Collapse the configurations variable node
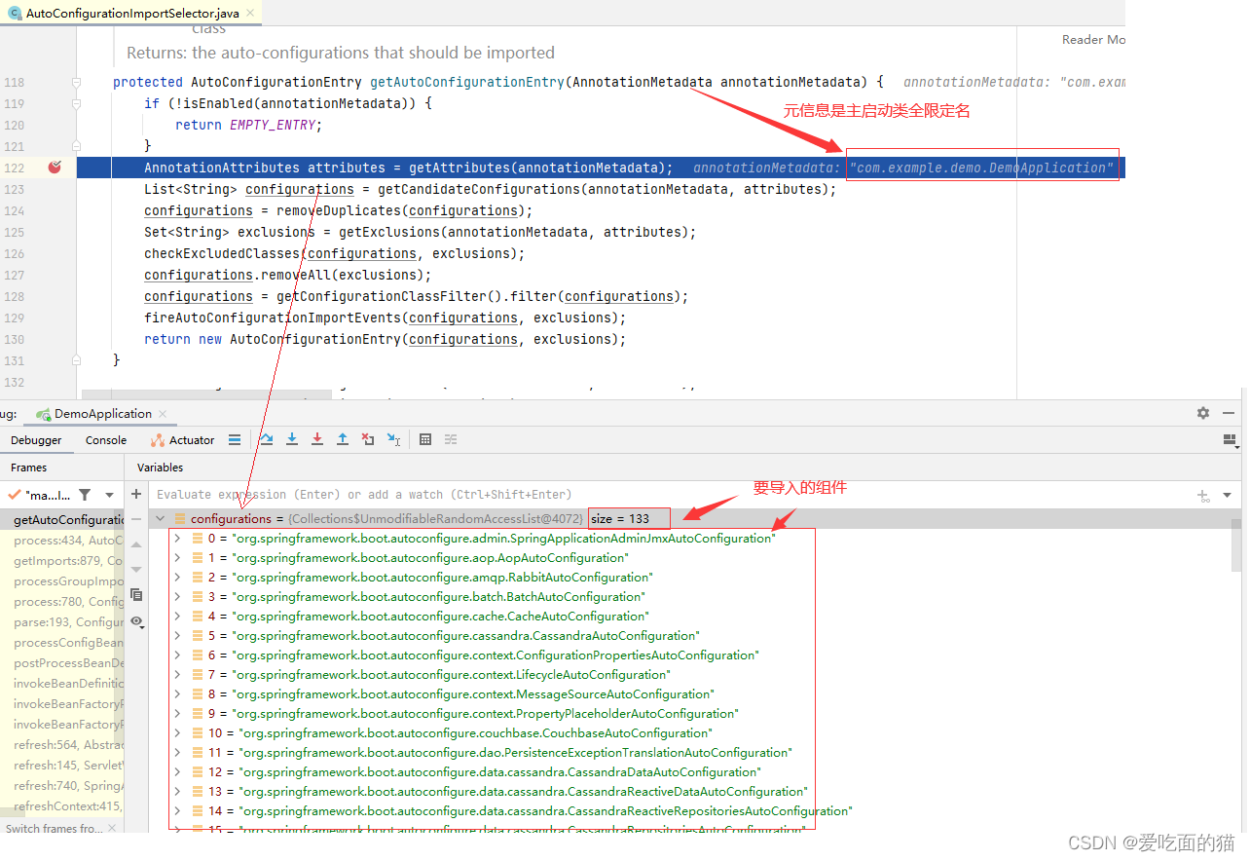1250x861 pixels. (x=160, y=518)
